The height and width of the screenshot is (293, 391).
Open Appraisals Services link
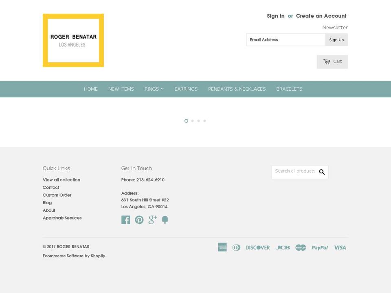click(62, 218)
